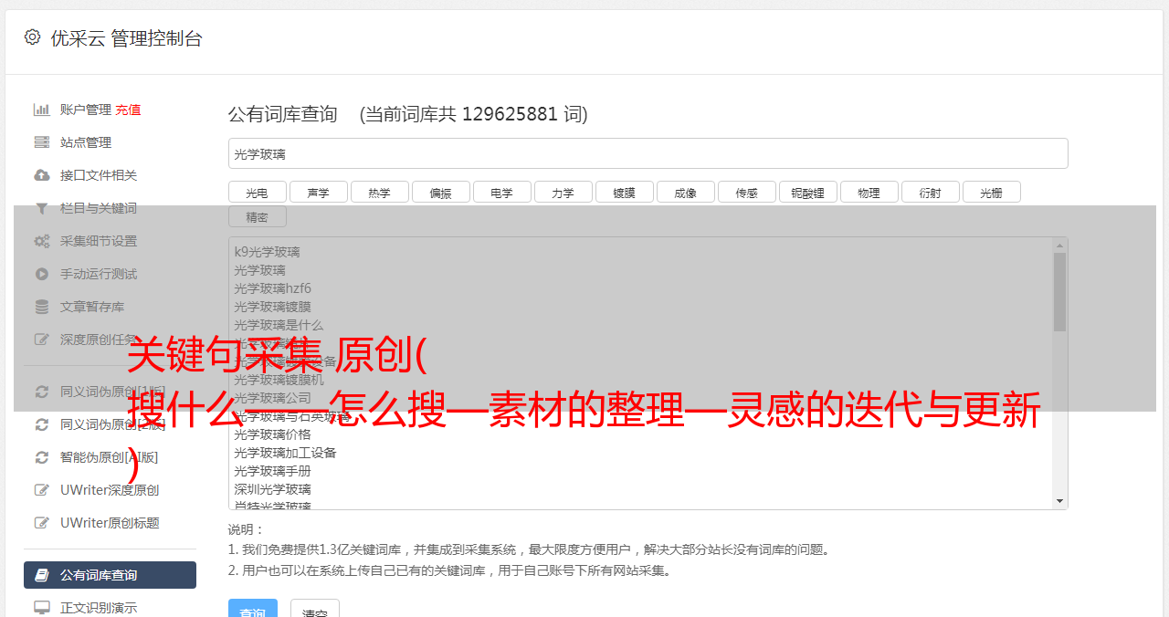Choose the 物理 tag button
The image size is (1169, 617).
[x=869, y=192]
